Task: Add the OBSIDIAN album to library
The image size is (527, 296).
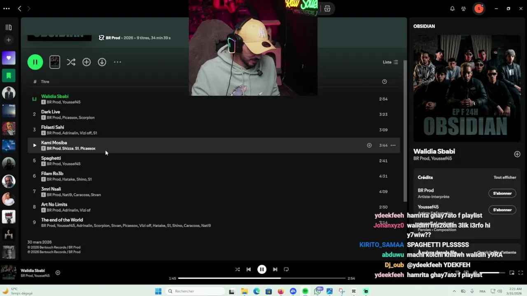Action: click(x=86, y=62)
